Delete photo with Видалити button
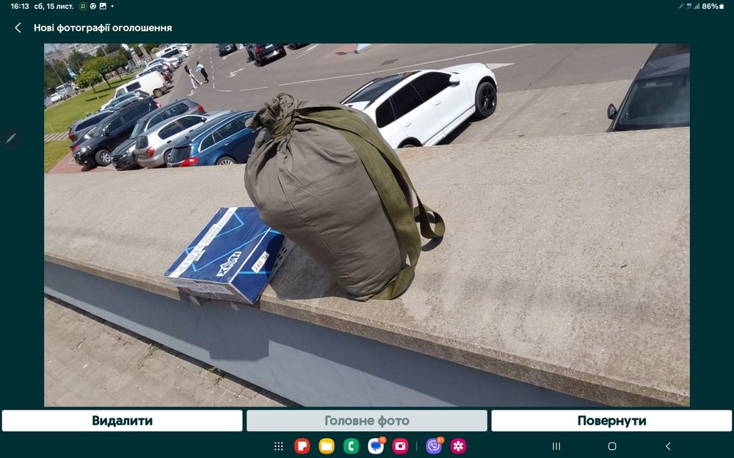Image resolution: width=734 pixels, height=458 pixels. (122, 421)
